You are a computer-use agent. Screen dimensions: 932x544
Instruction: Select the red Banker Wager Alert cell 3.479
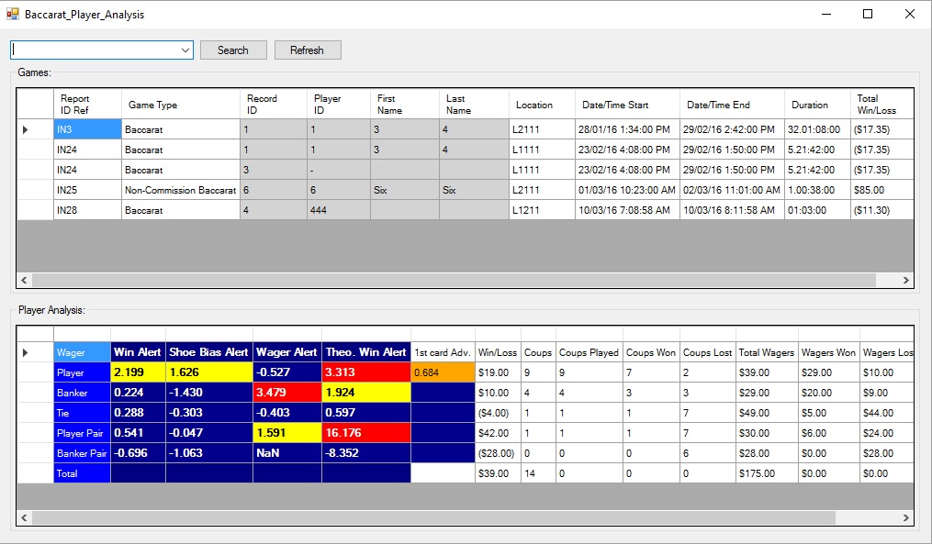(286, 393)
